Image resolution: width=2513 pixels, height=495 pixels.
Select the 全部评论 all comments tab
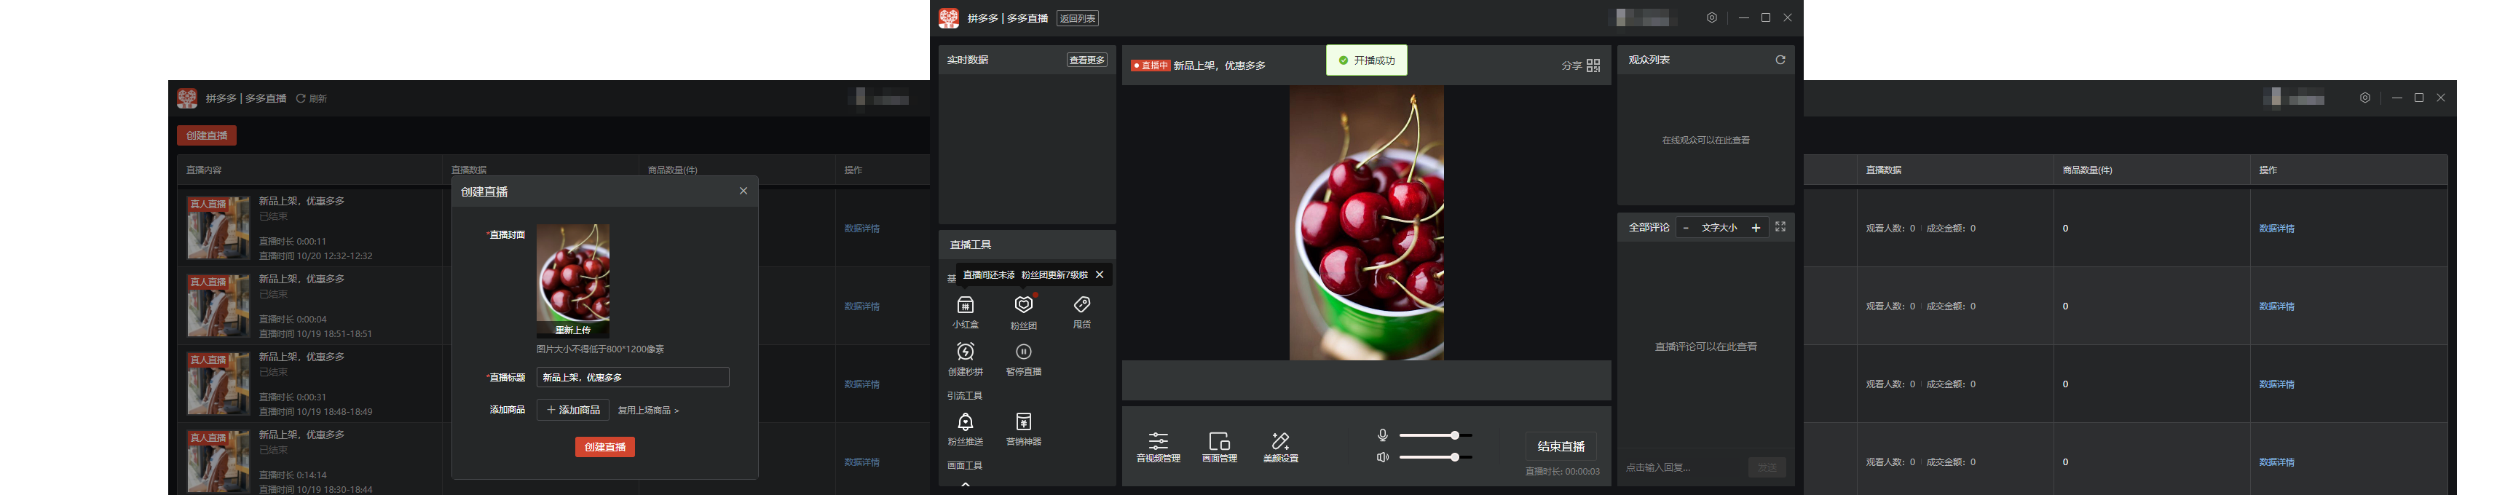[x=1649, y=227]
